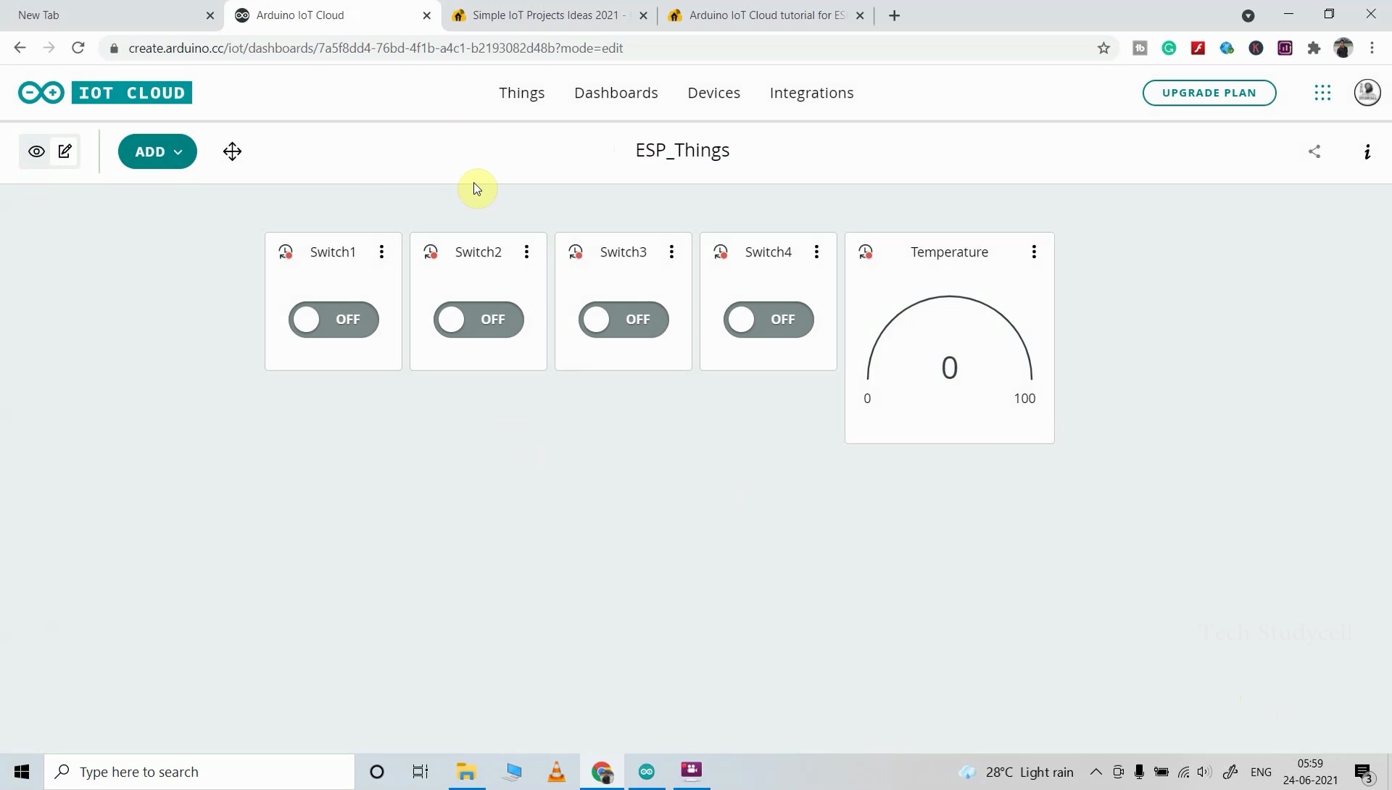The height and width of the screenshot is (790, 1392).
Task: Open the ADD widget dropdown
Action: point(157,151)
